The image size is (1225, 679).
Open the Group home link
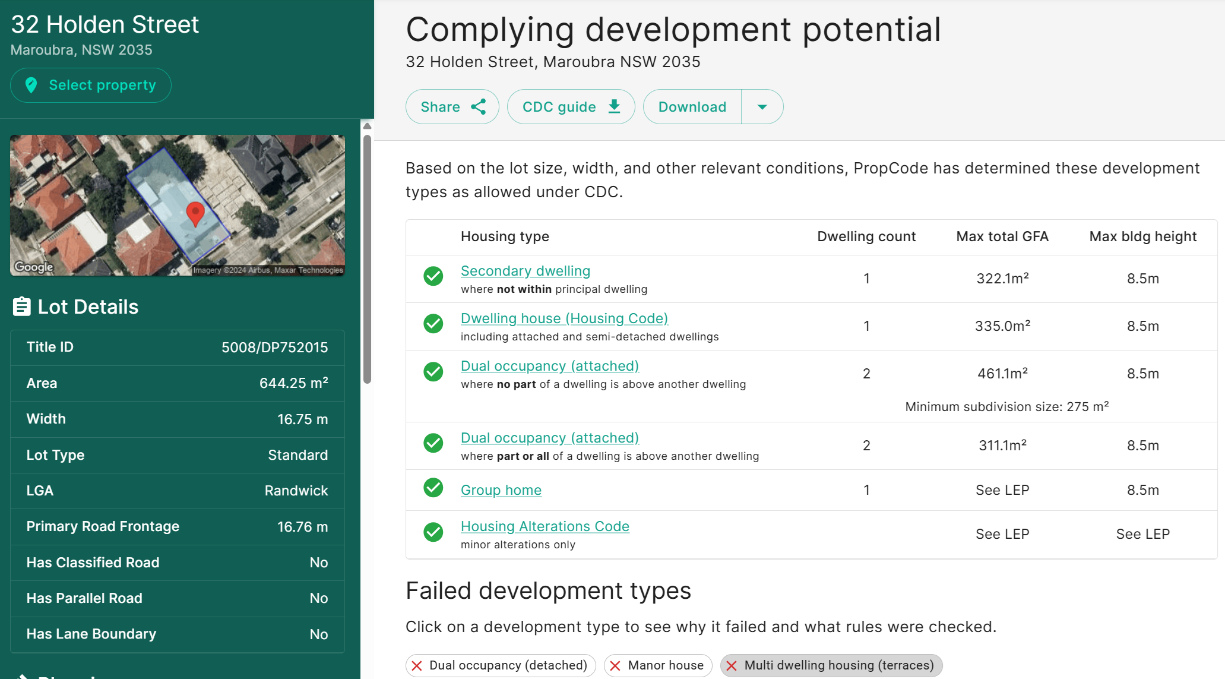(x=501, y=490)
